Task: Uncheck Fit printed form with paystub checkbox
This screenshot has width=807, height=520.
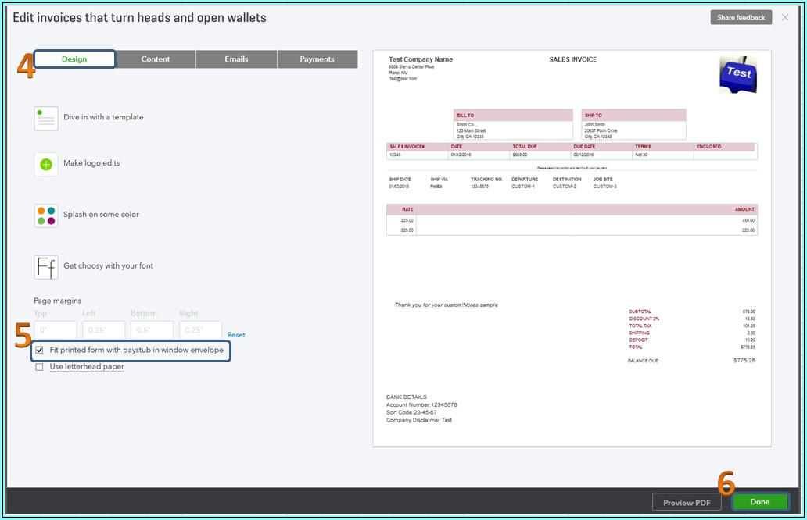Action: click(39, 351)
